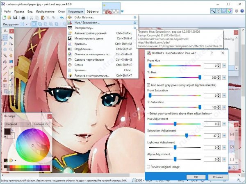Select the Pencil tool
The height and width of the screenshot is (184, 246).
point(5,73)
